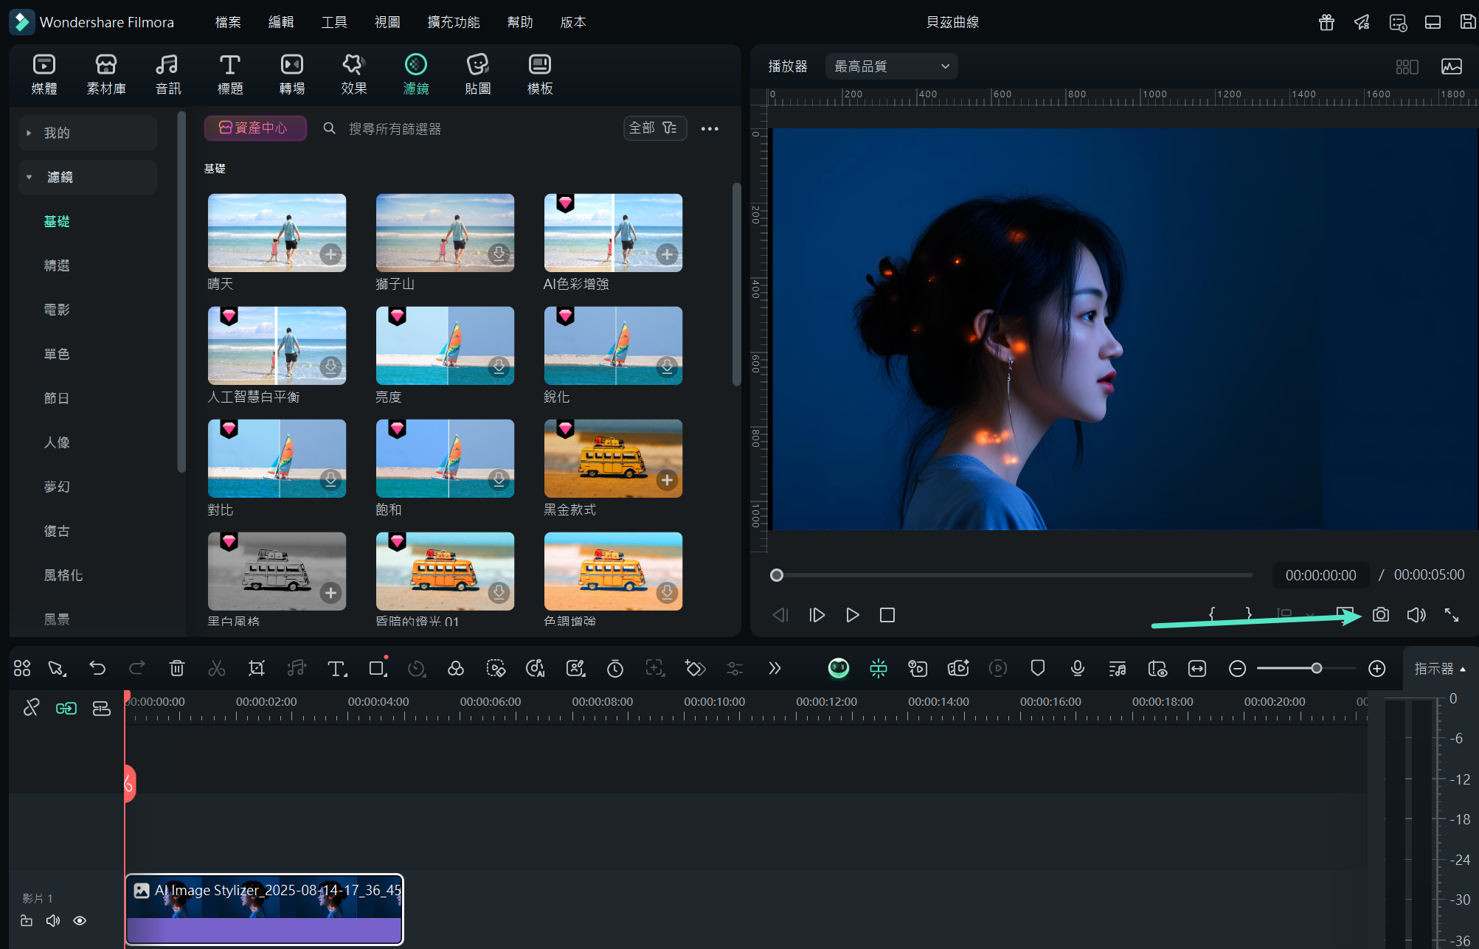The height and width of the screenshot is (949, 1479).
Task: Select the AI色彩增強 filter thumbnail
Action: click(x=613, y=233)
